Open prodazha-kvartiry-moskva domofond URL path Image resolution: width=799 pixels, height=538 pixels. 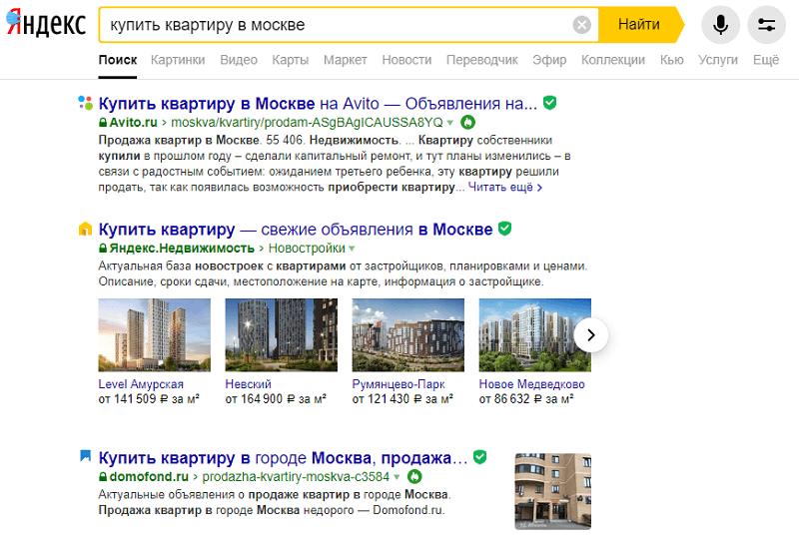296,477
